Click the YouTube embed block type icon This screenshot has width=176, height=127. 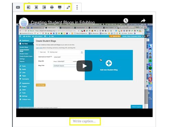(18, 7)
